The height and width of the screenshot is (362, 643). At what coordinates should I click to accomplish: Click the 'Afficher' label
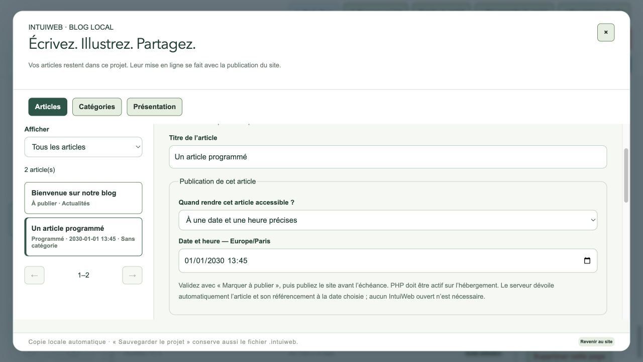click(37, 129)
